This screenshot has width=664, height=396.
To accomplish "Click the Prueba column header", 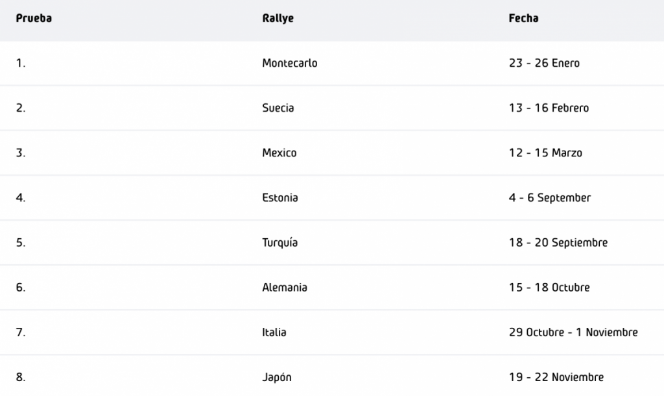I will click(34, 18).
